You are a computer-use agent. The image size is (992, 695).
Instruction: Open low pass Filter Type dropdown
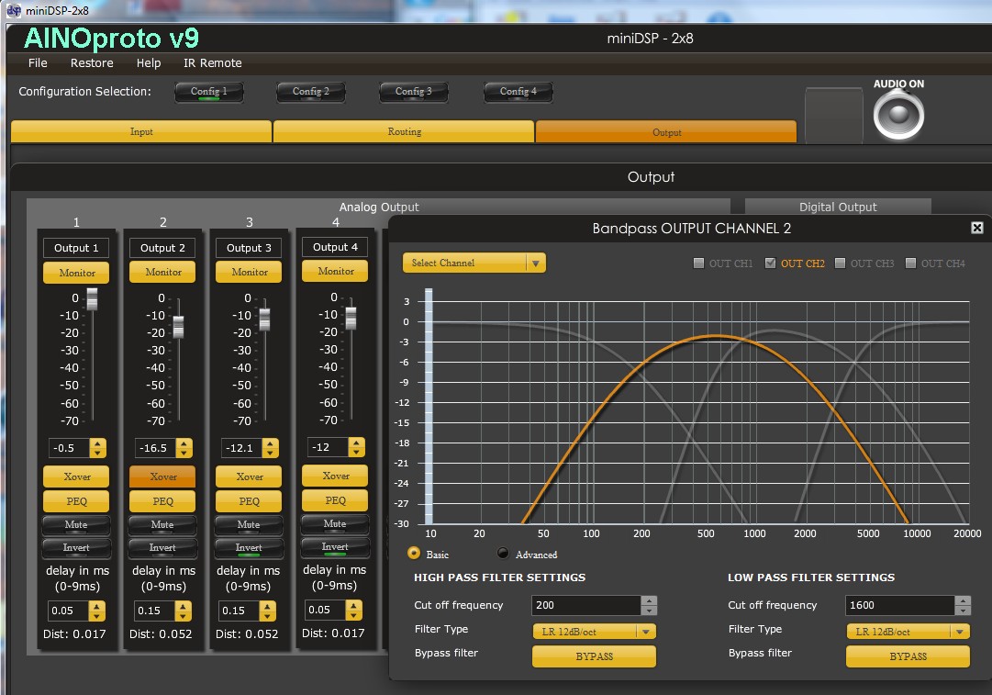pyautogui.click(x=908, y=631)
